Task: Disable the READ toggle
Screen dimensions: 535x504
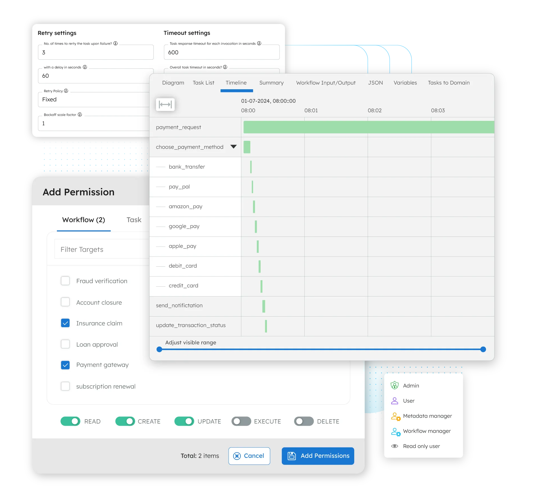Action: point(70,421)
